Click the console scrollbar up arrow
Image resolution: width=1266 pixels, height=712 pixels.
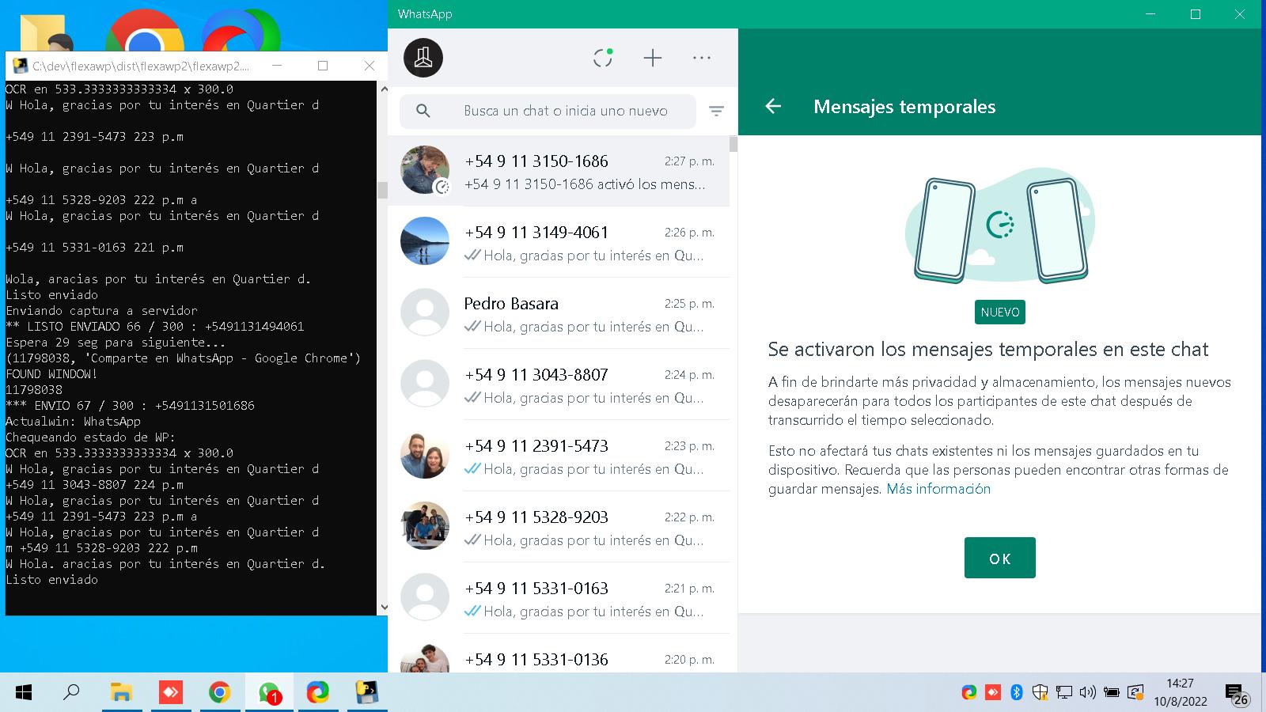[383, 89]
